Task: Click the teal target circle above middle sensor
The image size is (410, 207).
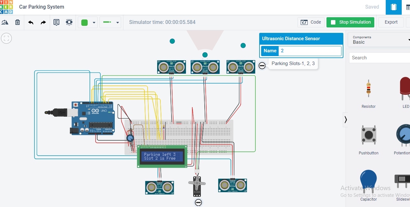Action: click(x=205, y=55)
